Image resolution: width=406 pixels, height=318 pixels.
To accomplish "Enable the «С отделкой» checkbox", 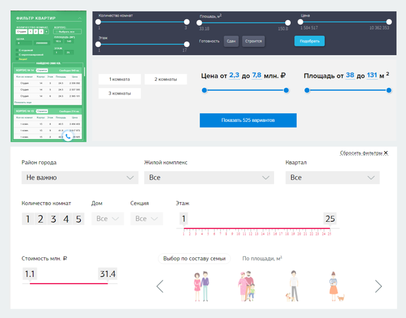I will coord(17,50).
